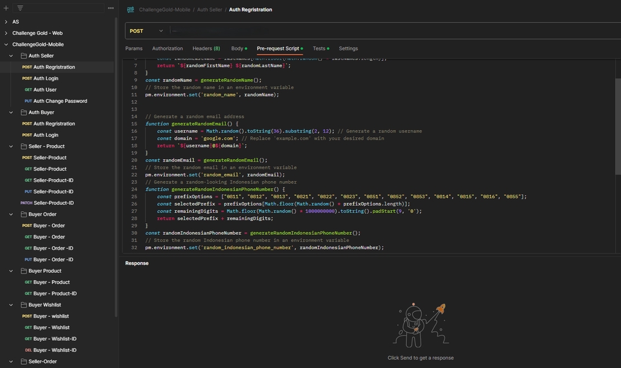Open the Settings tab
621x368 pixels.
click(x=348, y=49)
